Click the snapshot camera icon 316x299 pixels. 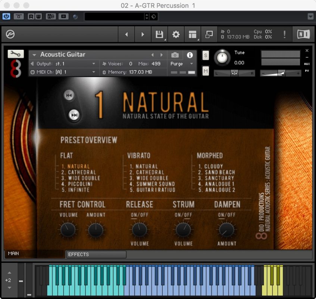pyautogui.click(x=175, y=55)
